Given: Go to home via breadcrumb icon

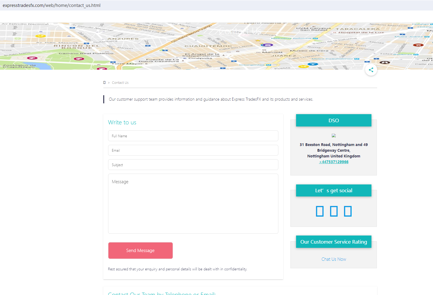Looking at the screenshot, I should tap(104, 83).
